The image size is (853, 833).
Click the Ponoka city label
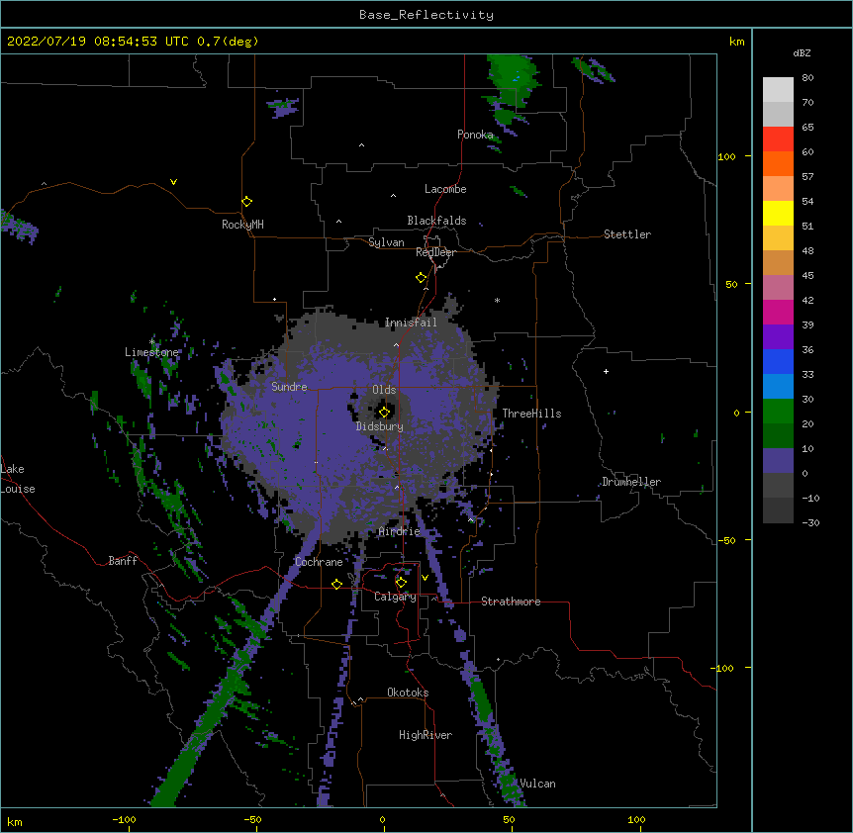pos(475,135)
